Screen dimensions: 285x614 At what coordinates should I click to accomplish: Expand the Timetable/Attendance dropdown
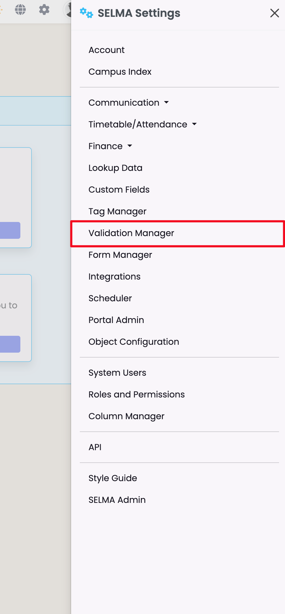click(x=142, y=124)
